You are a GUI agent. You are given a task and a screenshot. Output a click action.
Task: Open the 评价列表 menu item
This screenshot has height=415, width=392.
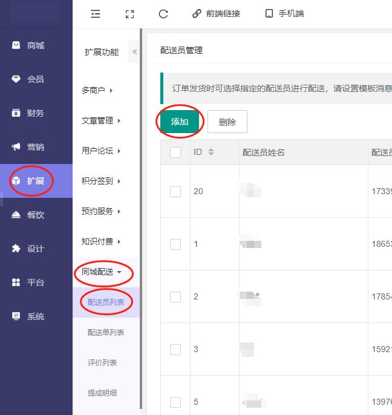[x=102, y=362]
